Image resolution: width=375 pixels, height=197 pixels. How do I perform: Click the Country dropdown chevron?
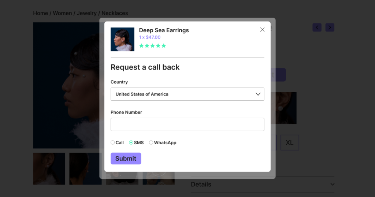coord(258,94)
